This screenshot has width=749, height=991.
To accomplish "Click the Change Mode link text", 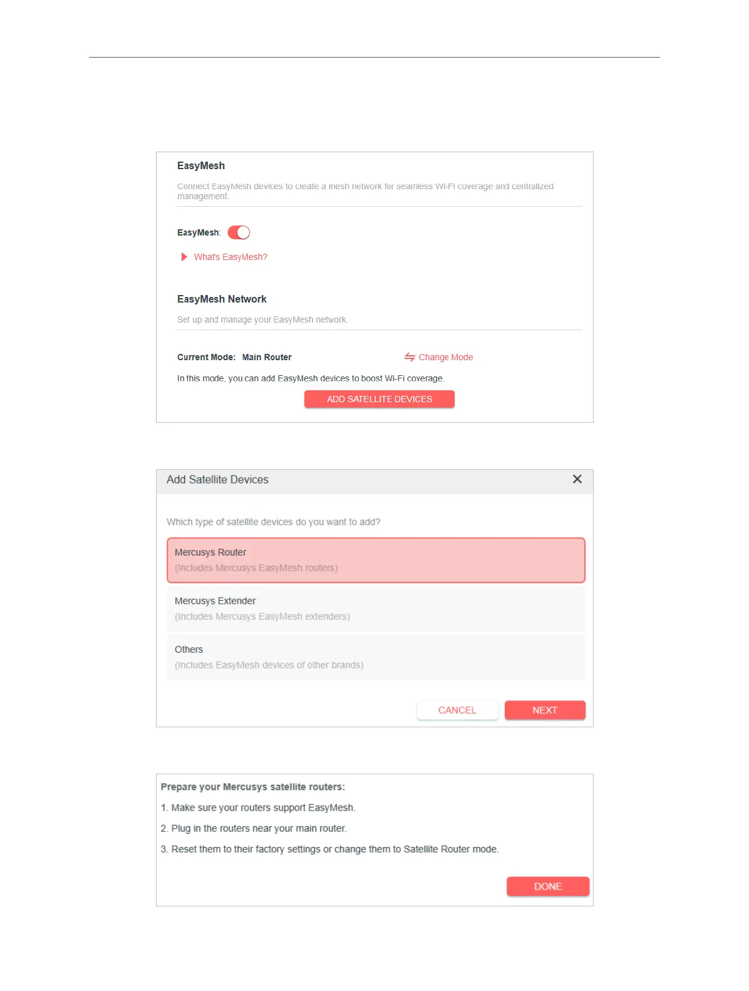I will click(445, 357).
